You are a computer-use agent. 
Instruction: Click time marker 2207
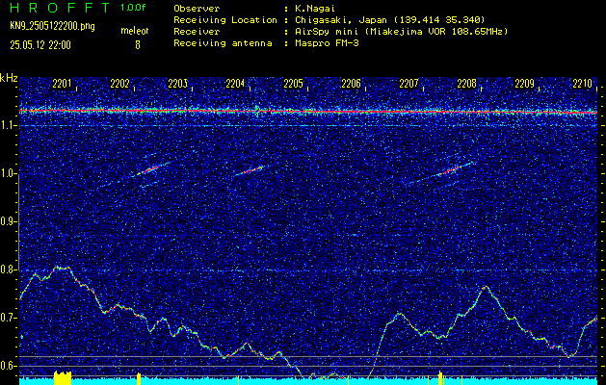[x=408, y=84]
